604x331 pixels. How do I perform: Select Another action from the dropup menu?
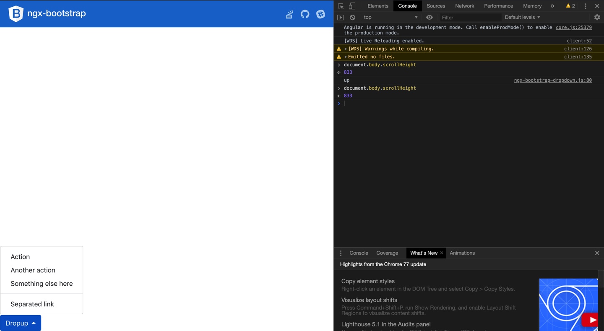coord(33,270)
